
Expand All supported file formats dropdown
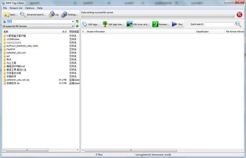[x=73, y=26]
